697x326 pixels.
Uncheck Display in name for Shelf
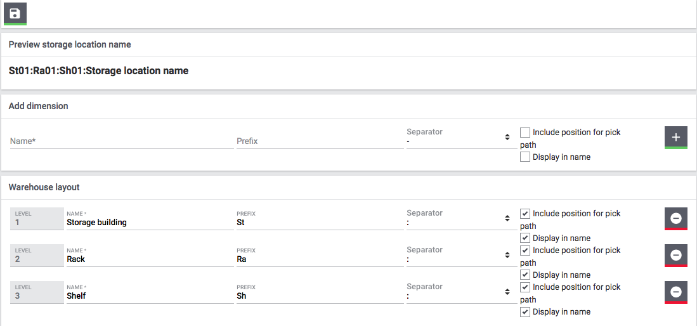click(525, 312)
